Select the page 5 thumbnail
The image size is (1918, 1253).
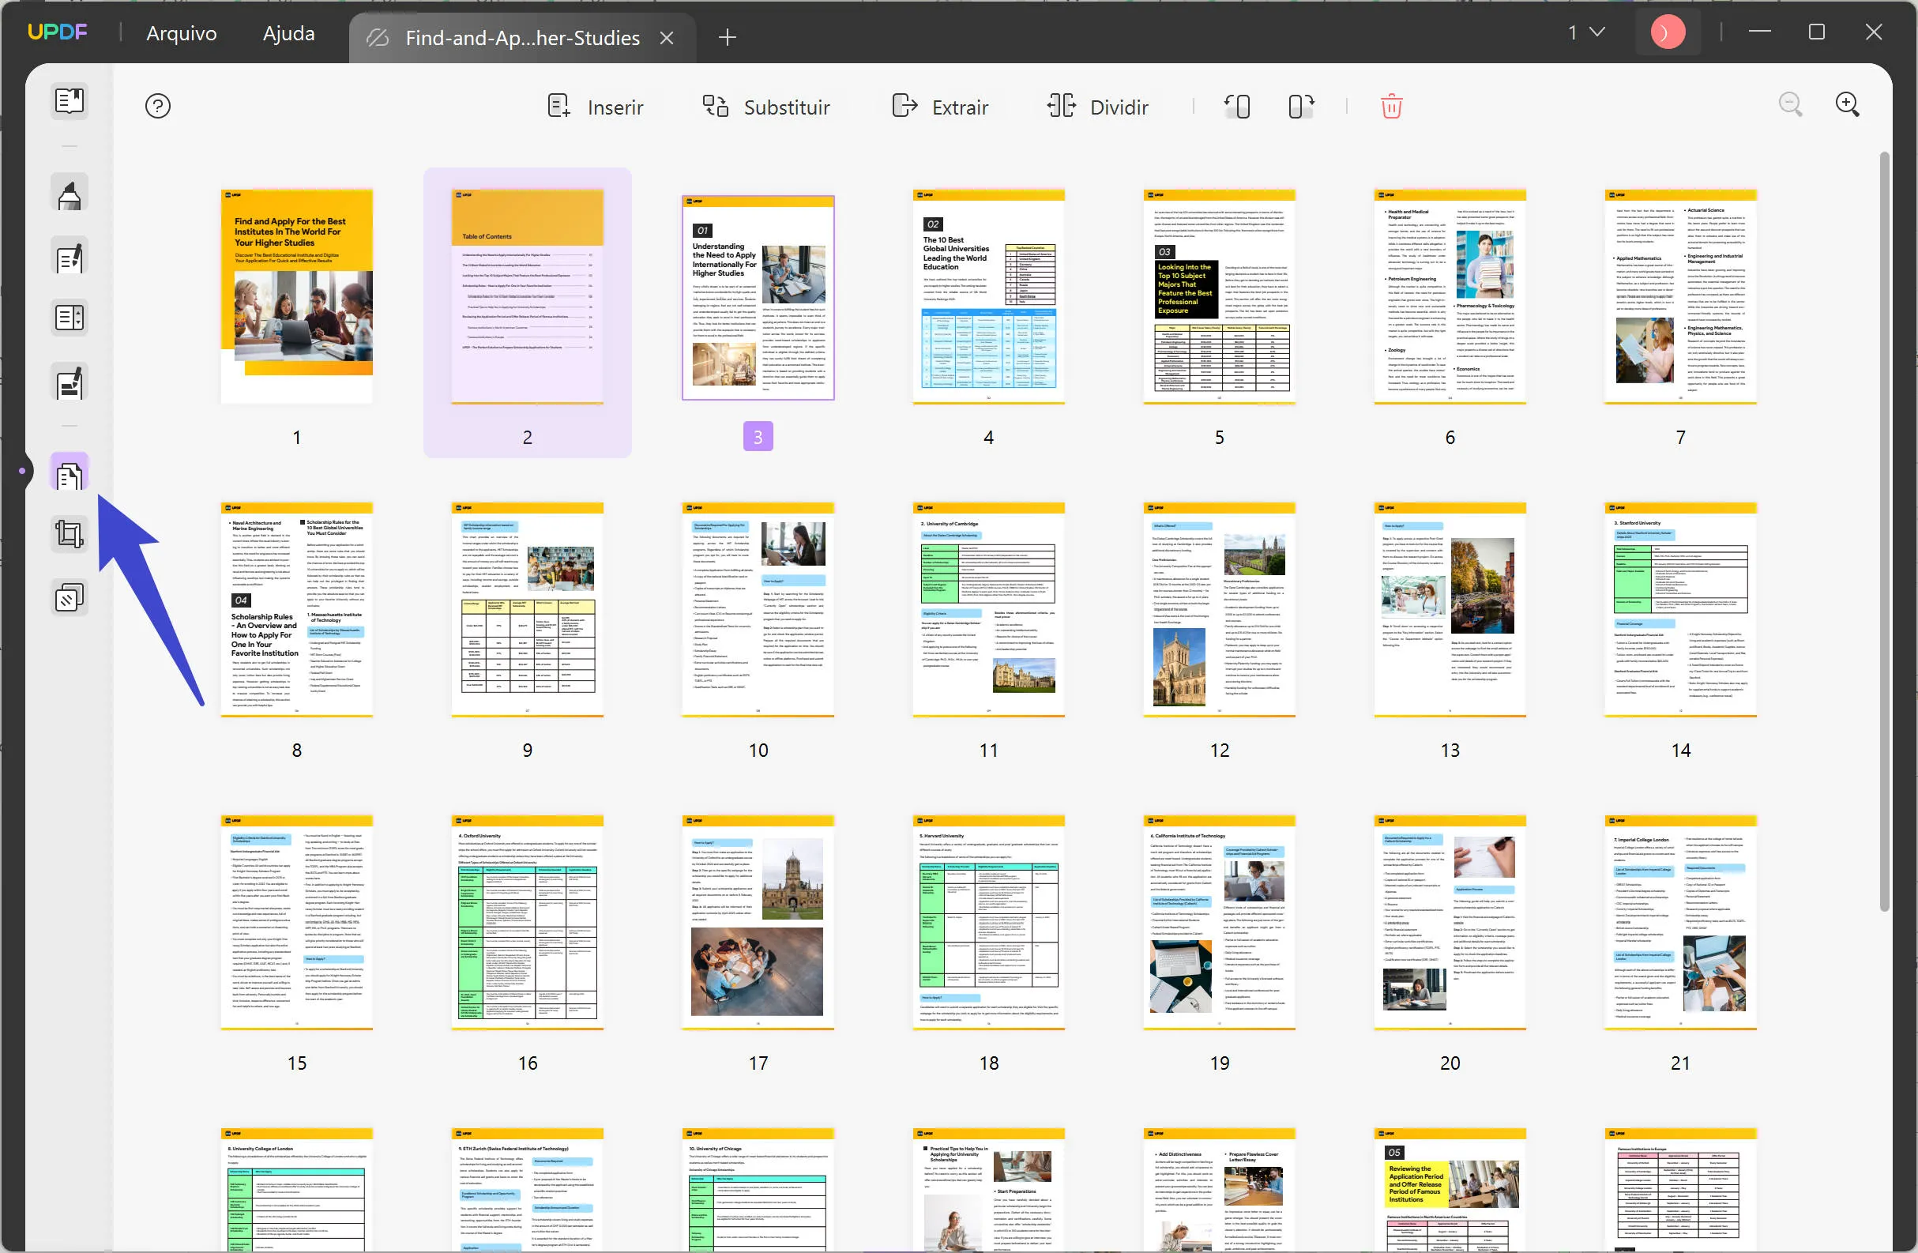pyautogui.click(x=1218, y=296)
